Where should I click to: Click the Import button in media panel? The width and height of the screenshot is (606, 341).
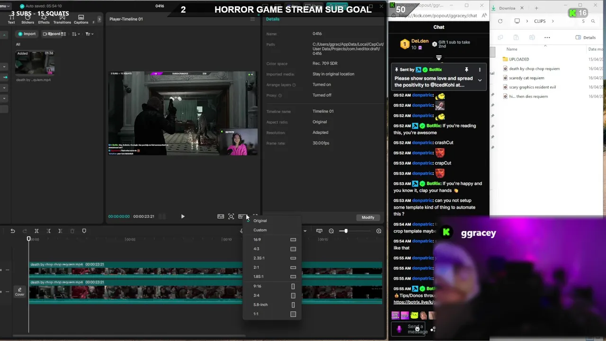pyautogui.click(x=27, y=34)
